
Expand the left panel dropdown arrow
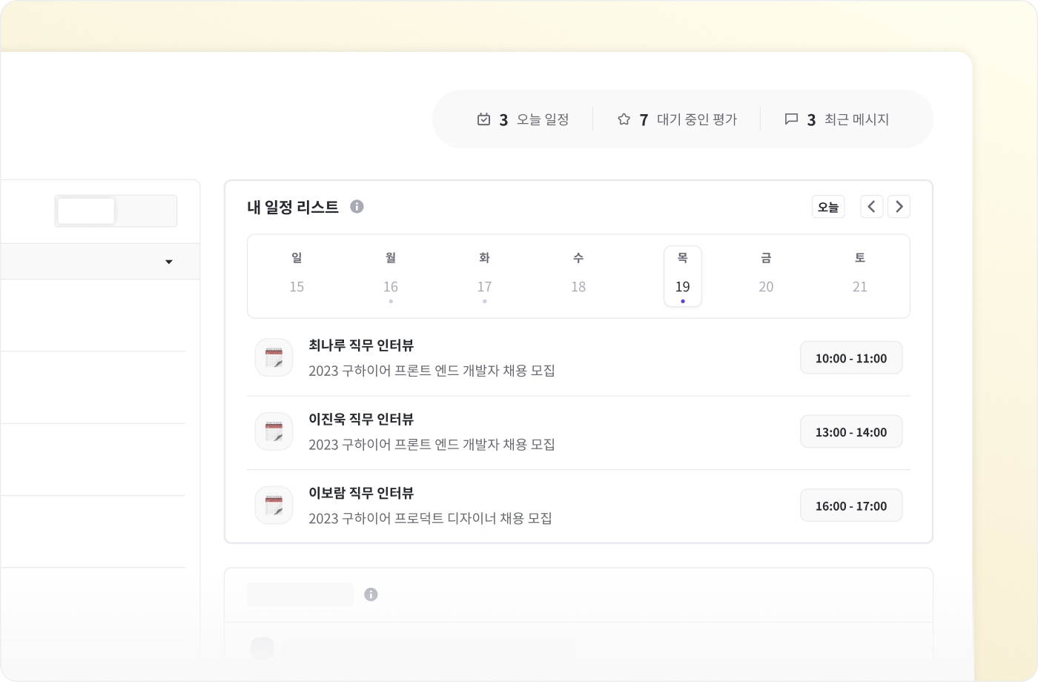point(169,262)
